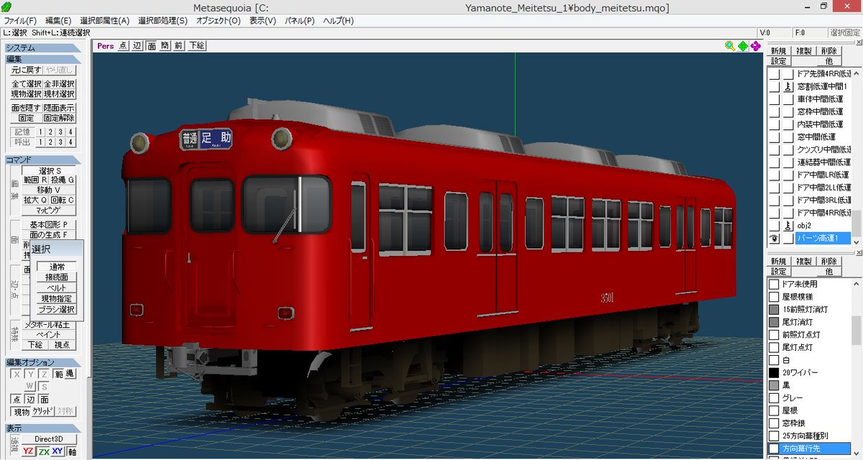
Task: Collapse the 表示 panel header
Action: click(43, 428)
